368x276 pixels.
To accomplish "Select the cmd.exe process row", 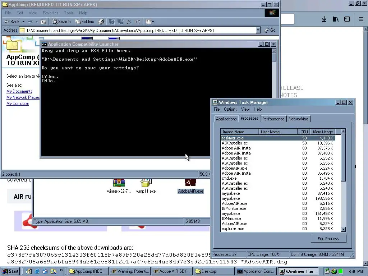I will 278,178.
